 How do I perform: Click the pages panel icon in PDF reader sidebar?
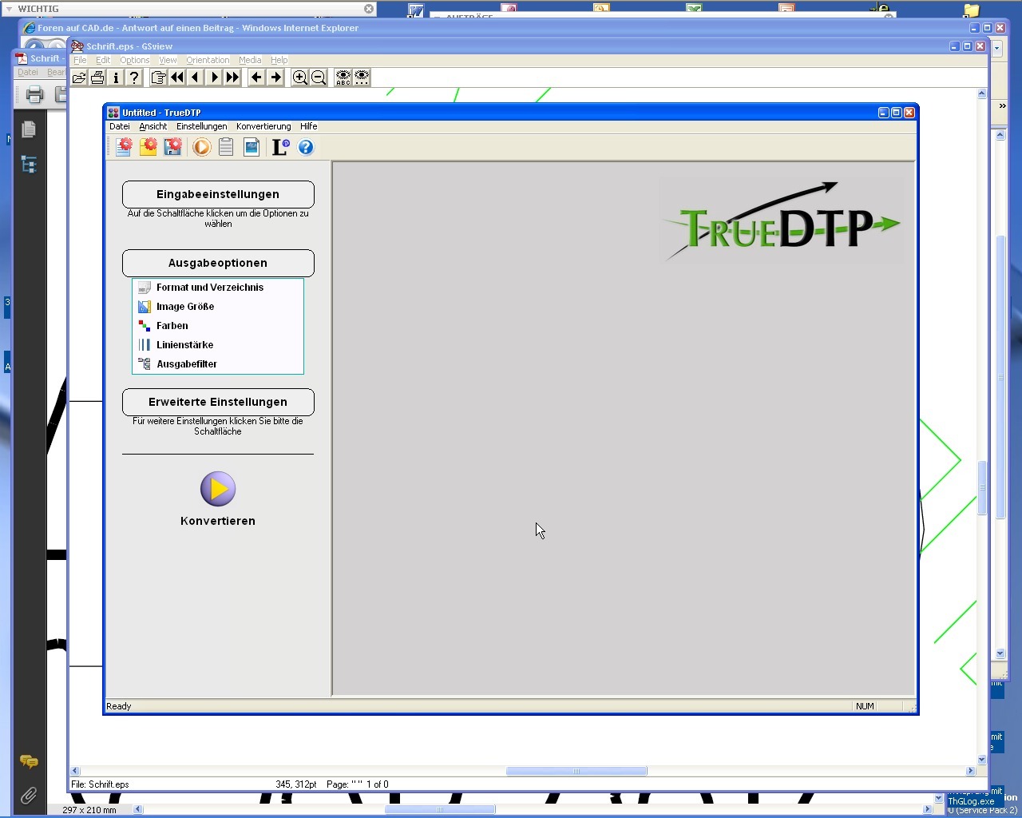coord(29,129)
